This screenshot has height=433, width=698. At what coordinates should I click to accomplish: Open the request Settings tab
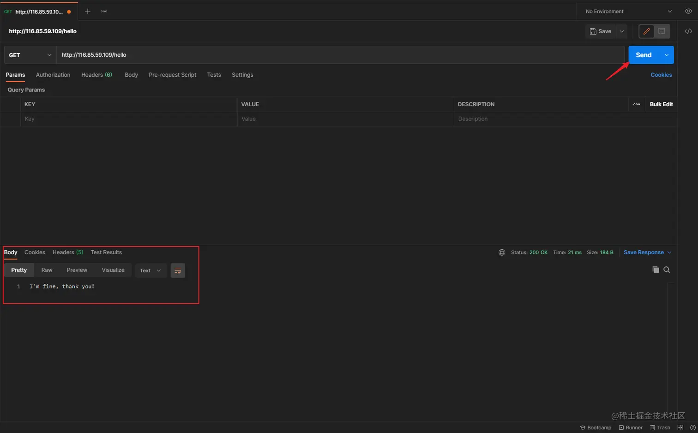coord(242,75)
